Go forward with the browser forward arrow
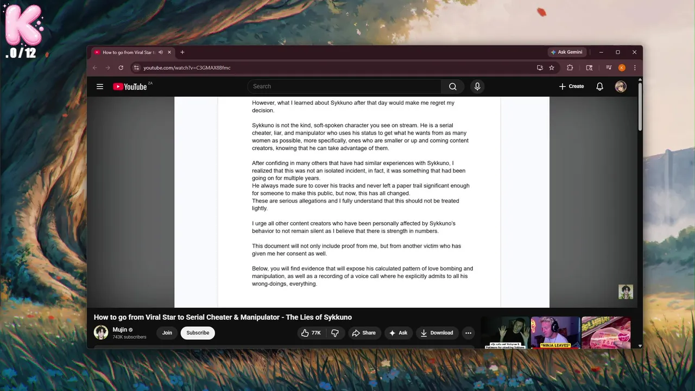The width and height of the screenshot is (695, 391). coord(108,68)
